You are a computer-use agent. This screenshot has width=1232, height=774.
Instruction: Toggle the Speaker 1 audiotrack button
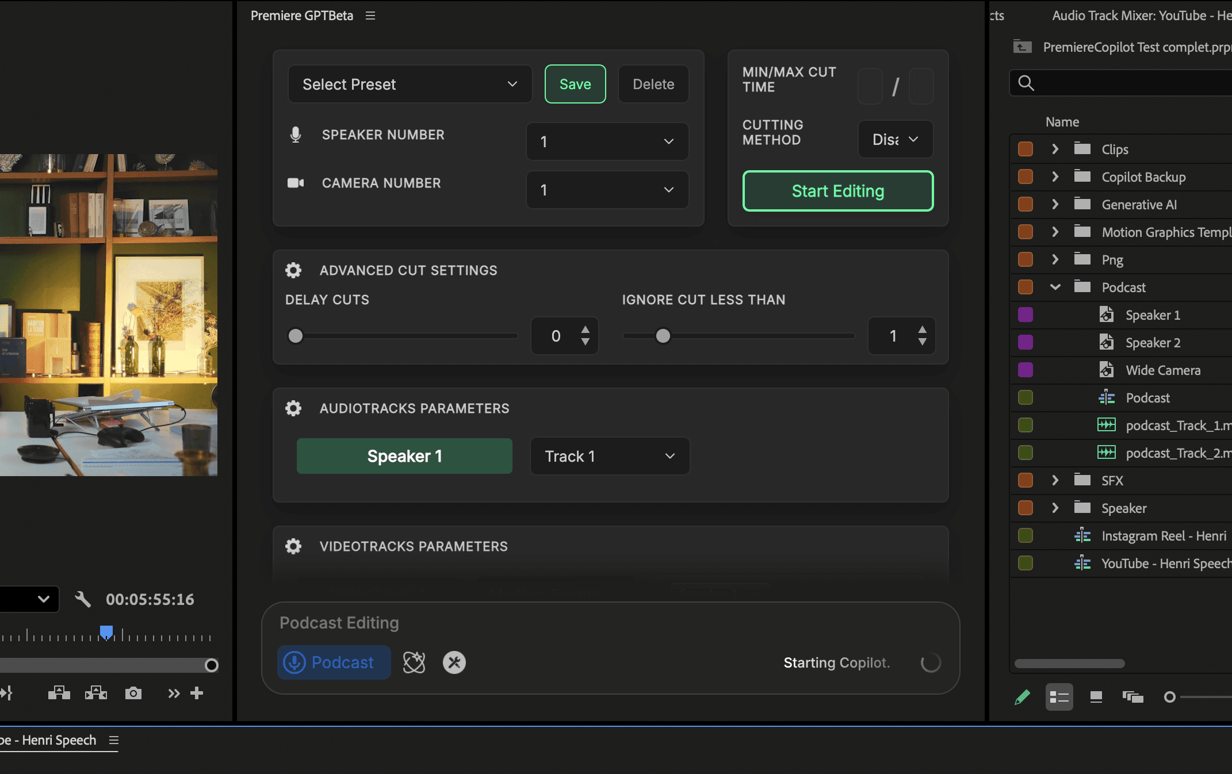click(x=404, y=456)
